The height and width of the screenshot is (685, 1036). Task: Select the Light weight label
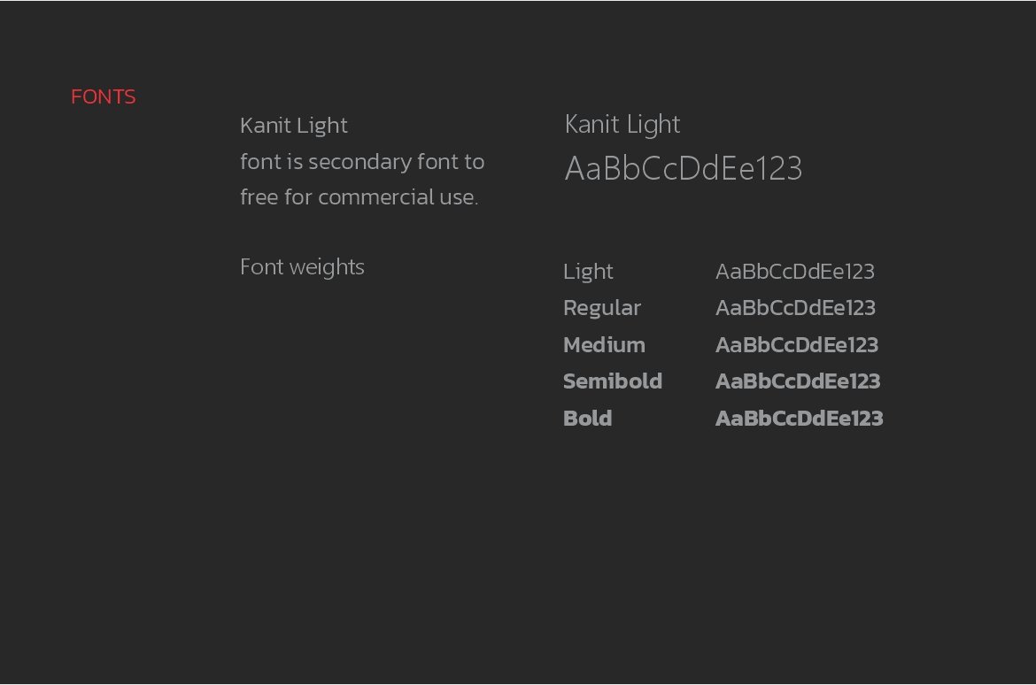[588, 272]
